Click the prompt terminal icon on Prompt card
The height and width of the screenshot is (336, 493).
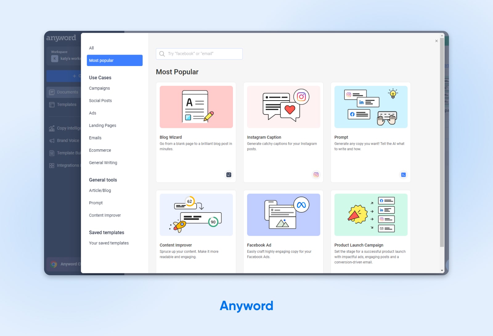[403, 175]
